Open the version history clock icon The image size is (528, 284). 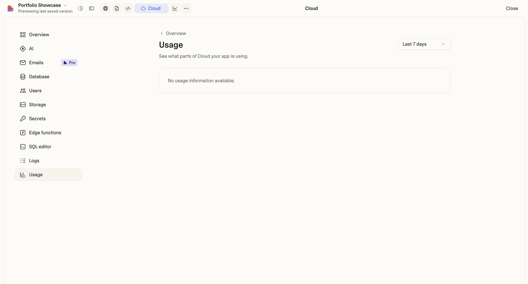point(80,8)
